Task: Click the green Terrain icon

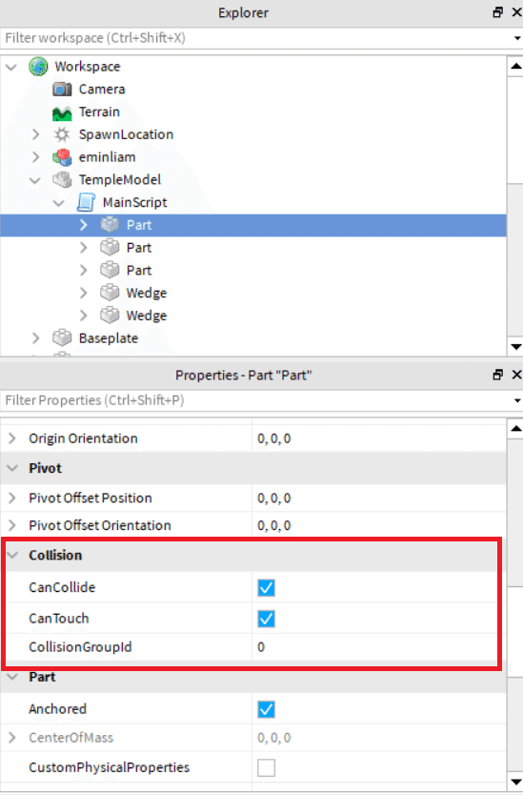Action: [62, 112]
